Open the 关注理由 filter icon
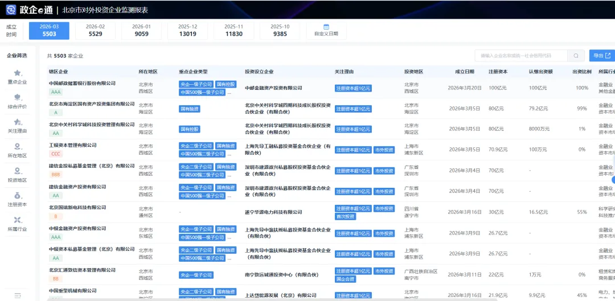The width and height of the screenshot is (615, 301). click(18, 122)
